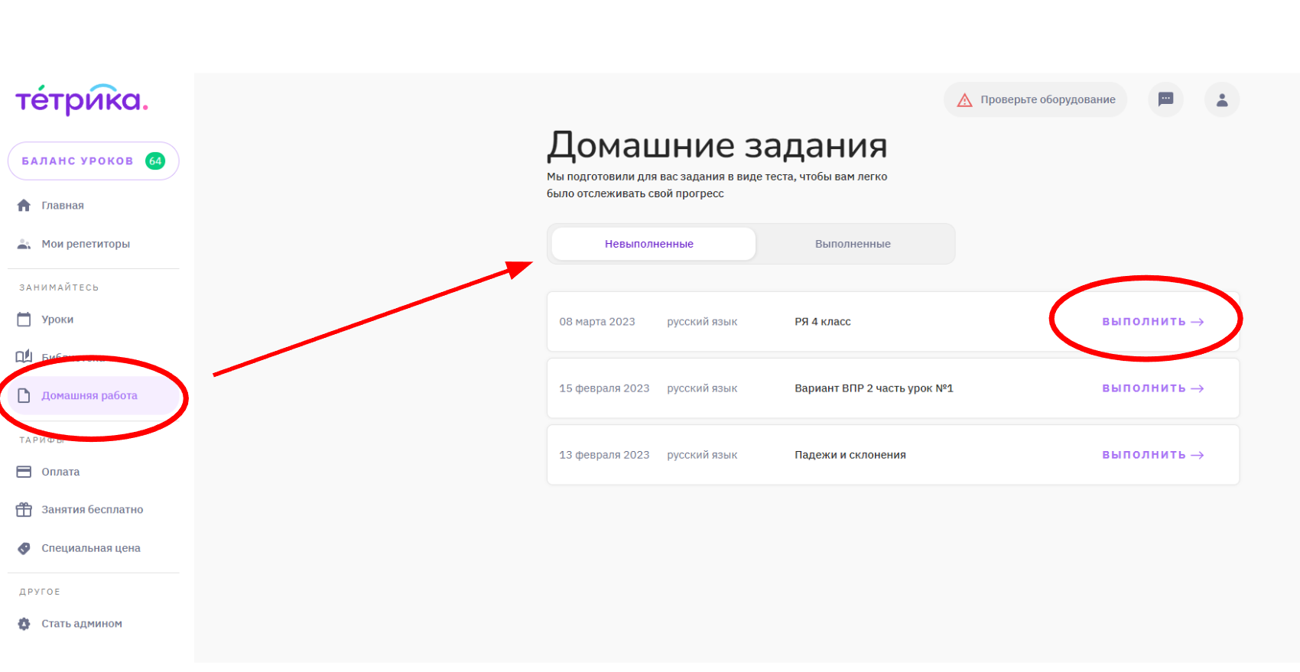1300x672 pixels.
Task: Click русский язык in the 13 февраля row
Action: pyautogui.click(x=702, y=455)
